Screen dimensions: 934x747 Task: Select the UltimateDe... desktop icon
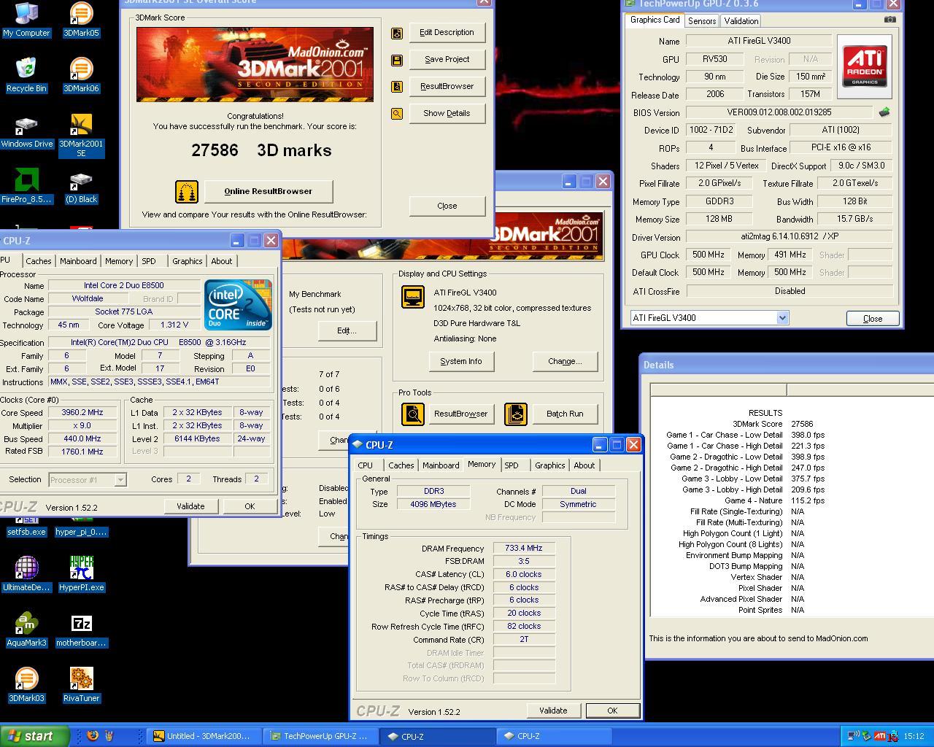[x=26, y=573]
